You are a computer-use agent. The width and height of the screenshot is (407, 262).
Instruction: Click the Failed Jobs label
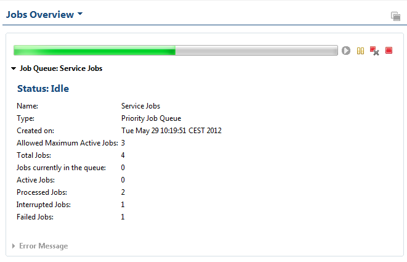point(35,217)
